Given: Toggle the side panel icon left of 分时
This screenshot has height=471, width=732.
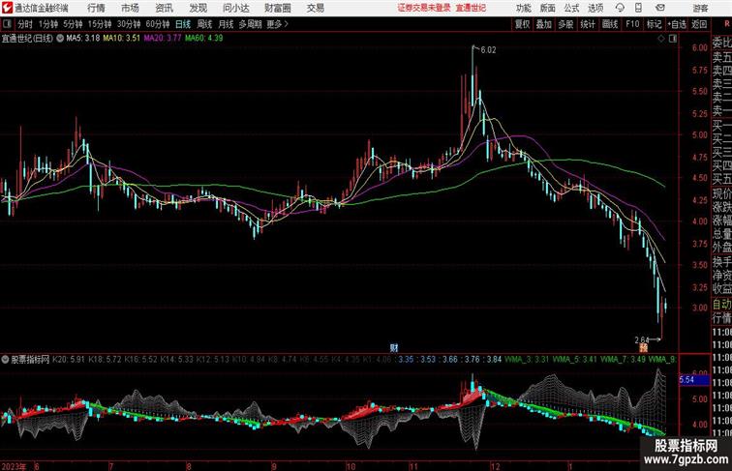Looking at the screenshot, I should tap(7, 24).
